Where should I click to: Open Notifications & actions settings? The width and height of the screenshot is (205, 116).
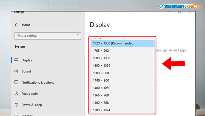click(x=38, y=82)
